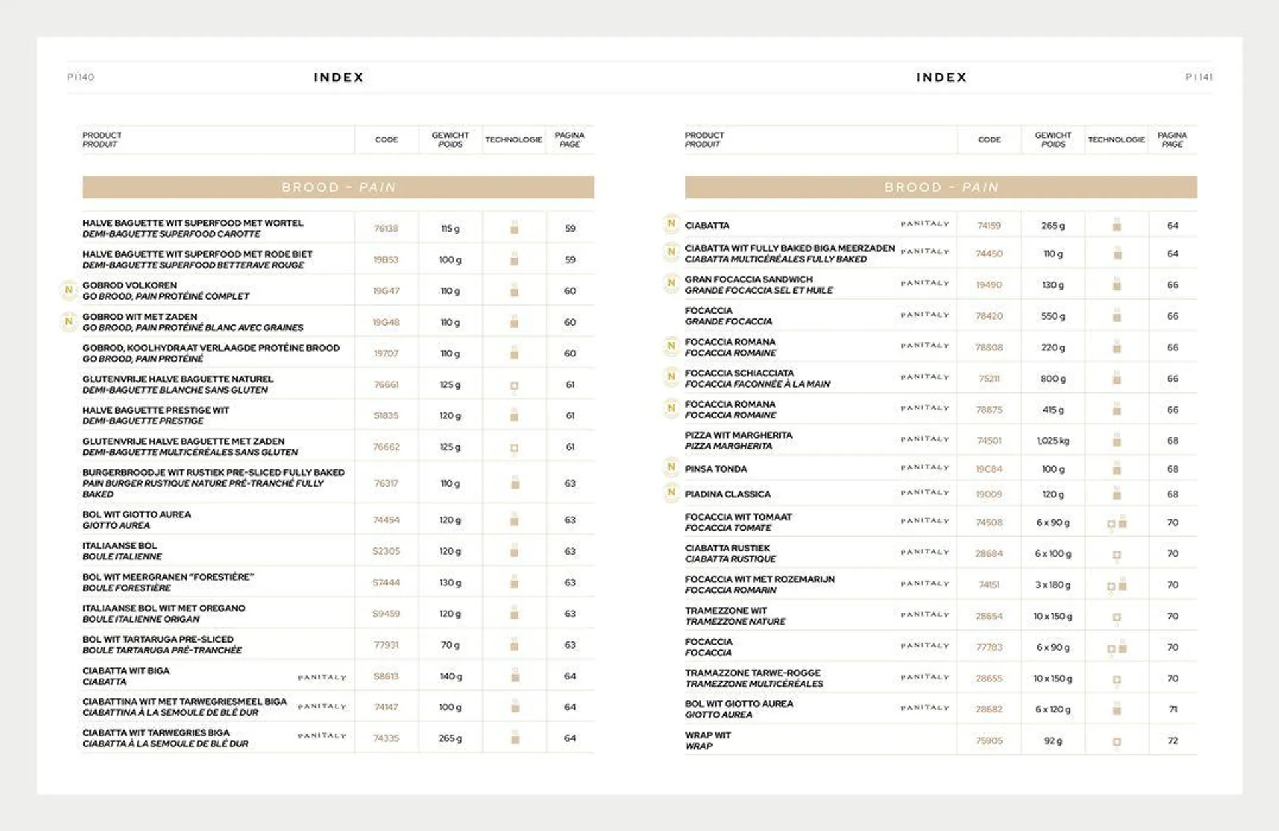Select product code 19B53
The image size is (1279, 831).
pyautogui.click(x=386, y=260)
